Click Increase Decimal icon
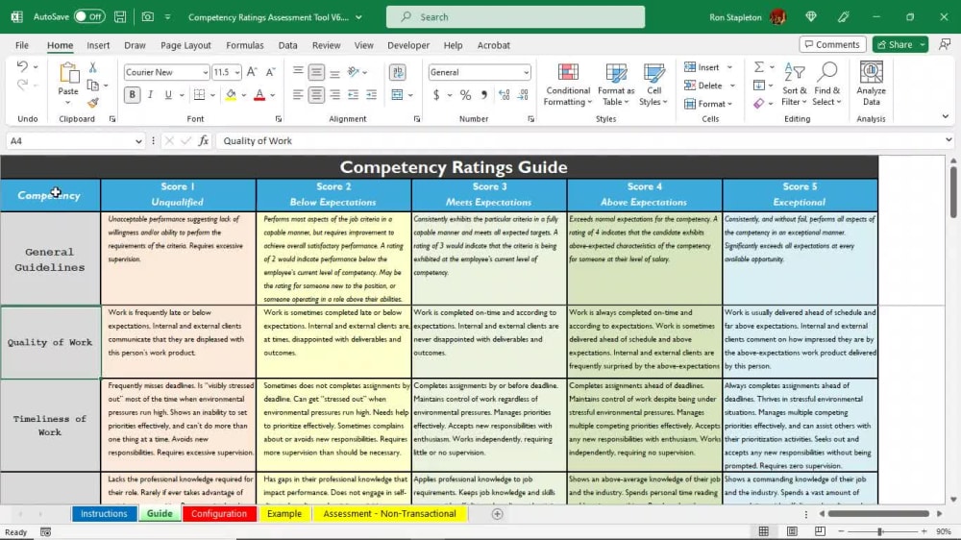Screen dimensions: 961x540 [505, 95]
